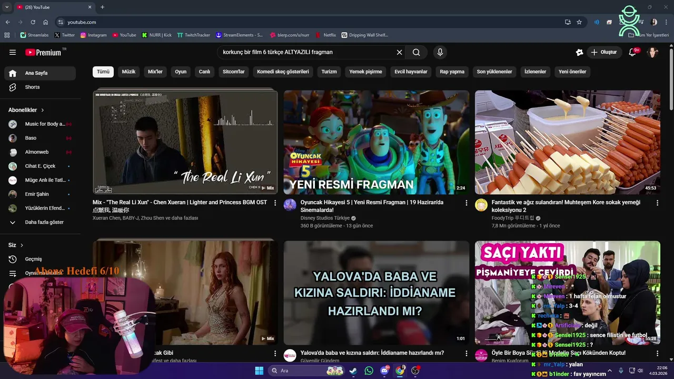The height and width of the screenshot is (379, 674).
Task: Click the Oluştur create button
Action: coord(603,52)
